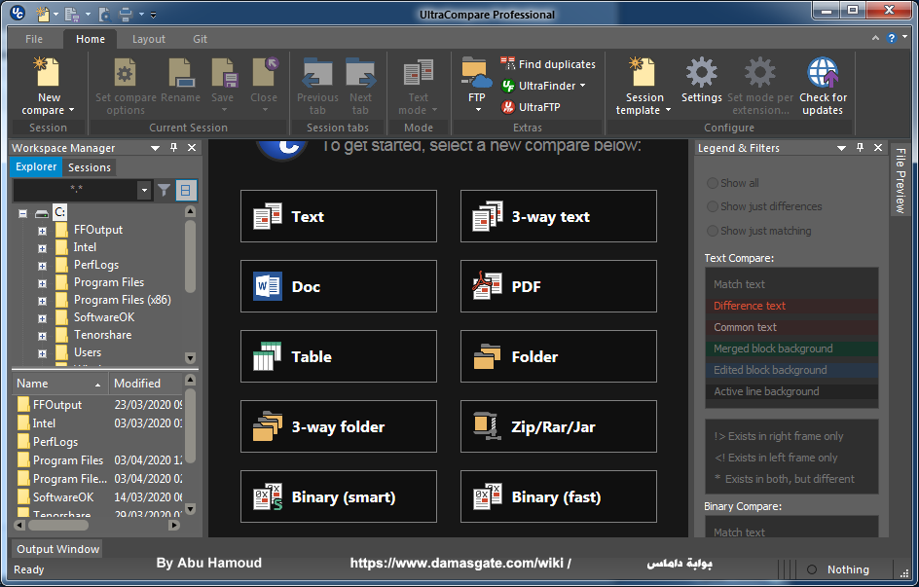Pin the Workspace Manager panel
Screen dimensions: 919x587
(x=173, y=148)
